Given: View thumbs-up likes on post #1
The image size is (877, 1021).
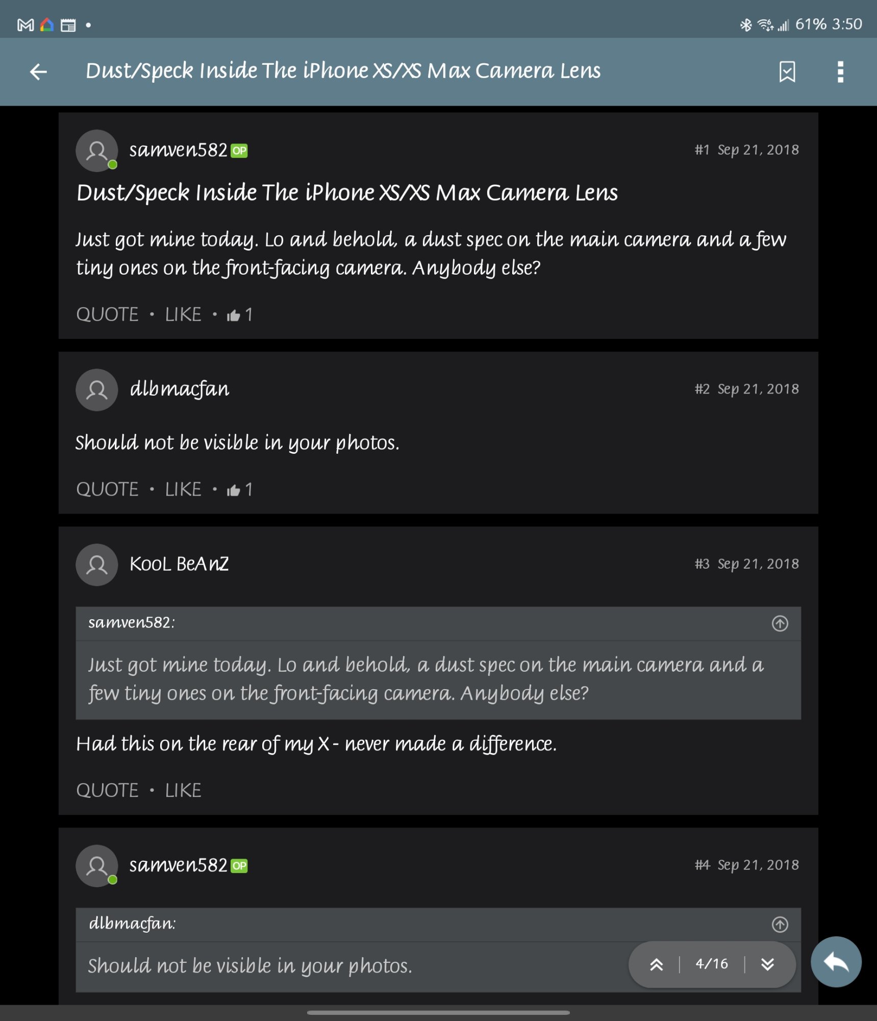Looking at the screenshot, I should point(239,315).
